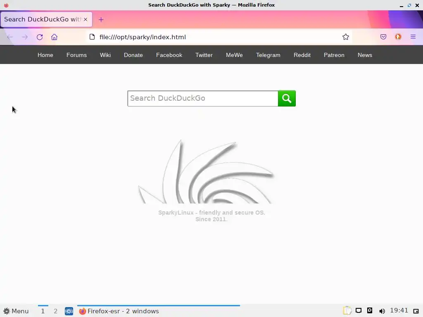Close the Search DuckDuckGo tab
This screenshot has width=423, height=317.
pos(86,19)
